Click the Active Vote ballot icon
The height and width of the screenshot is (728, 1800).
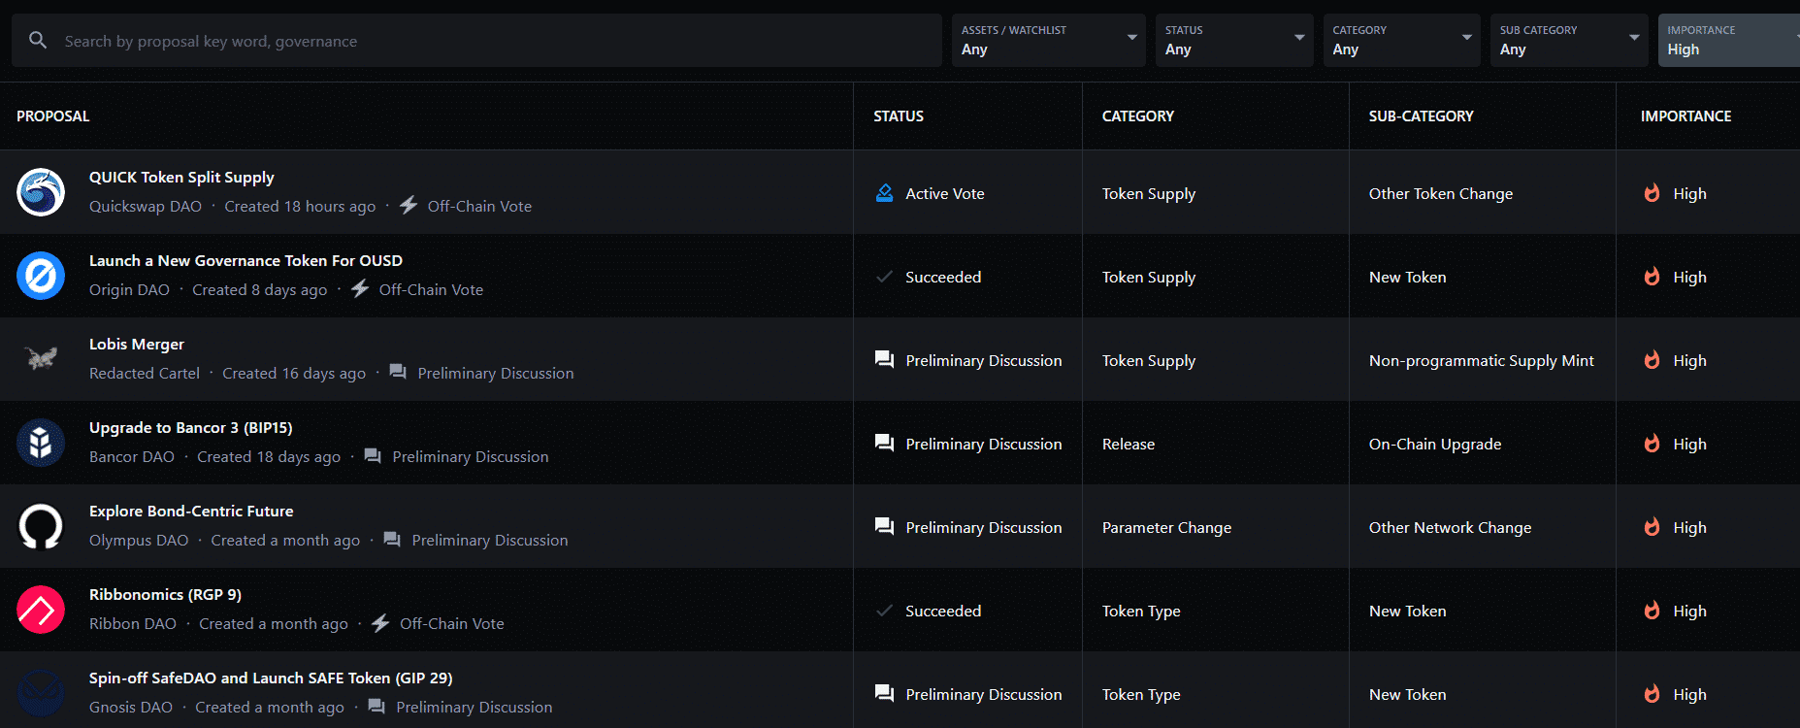(884, 193)
